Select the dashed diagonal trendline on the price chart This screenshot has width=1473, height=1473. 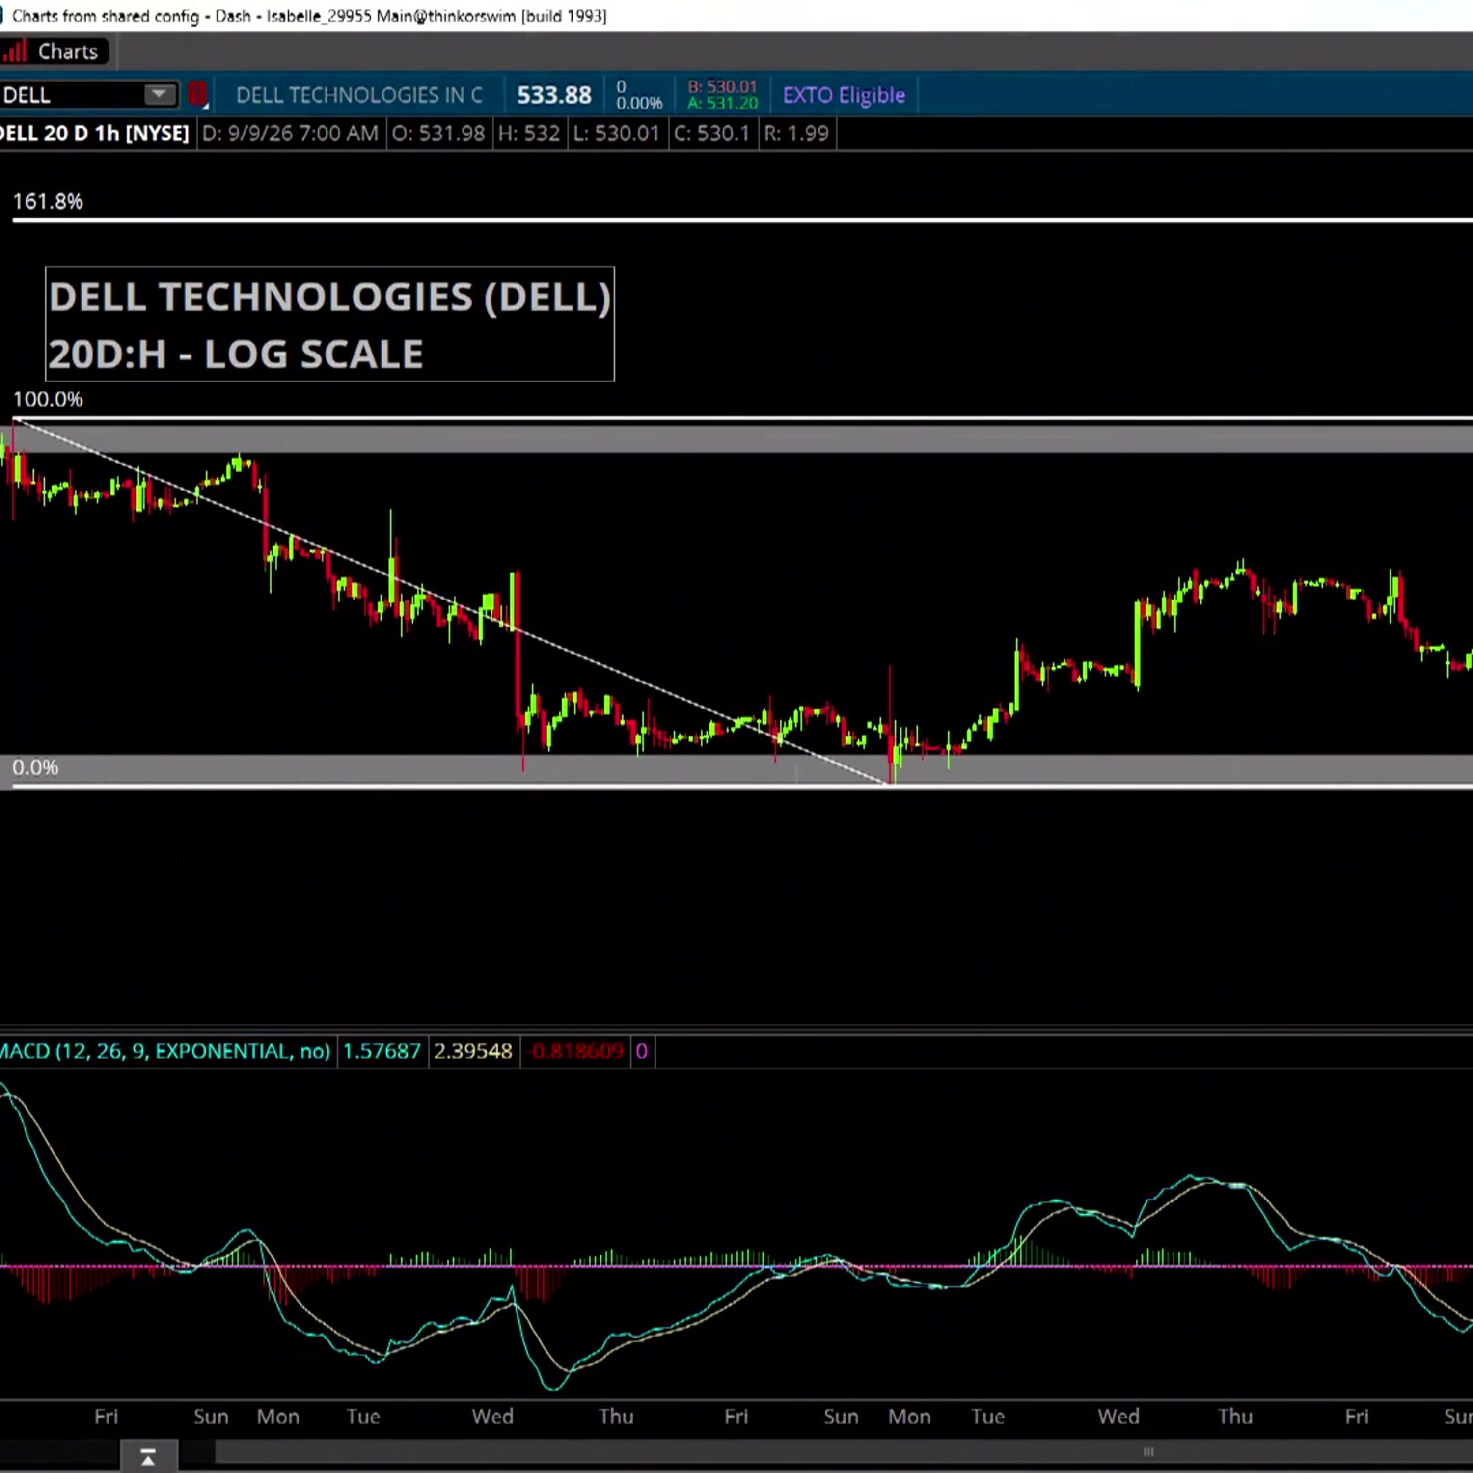[x=451, y=601]
